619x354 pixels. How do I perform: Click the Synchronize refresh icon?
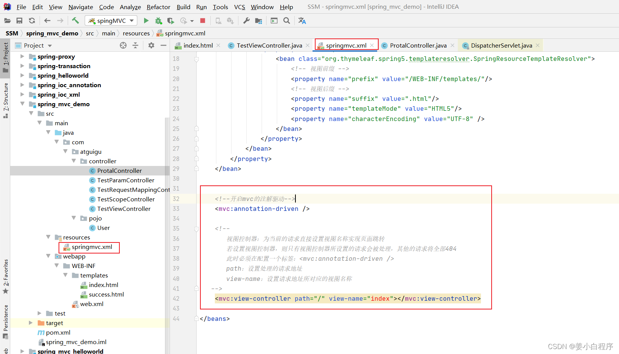click(x=32, y=21)
